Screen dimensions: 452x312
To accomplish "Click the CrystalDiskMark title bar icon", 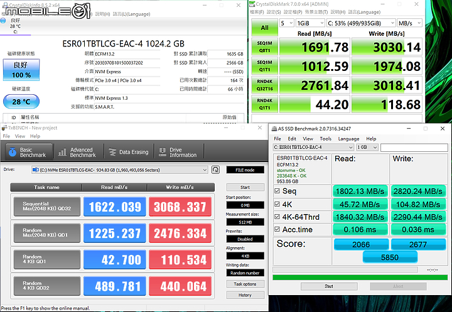I will pyautogui.click(x=252, y=4).
